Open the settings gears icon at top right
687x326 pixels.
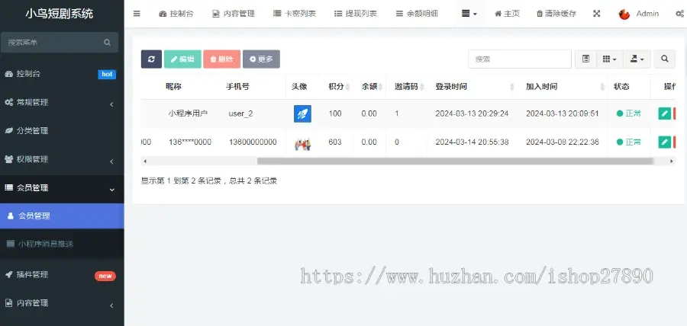[680, 14]
